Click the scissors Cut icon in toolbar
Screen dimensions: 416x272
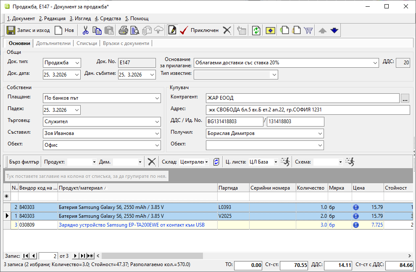86,30
